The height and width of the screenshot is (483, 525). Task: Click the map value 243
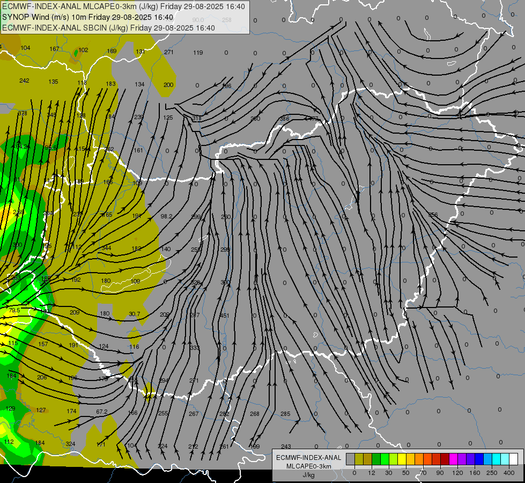point(286,447)
